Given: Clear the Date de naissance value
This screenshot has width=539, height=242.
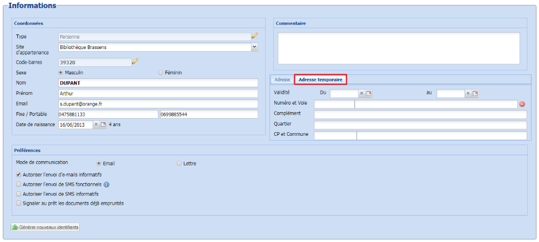Looking at the screenshot, I should (x=96, y=125).
